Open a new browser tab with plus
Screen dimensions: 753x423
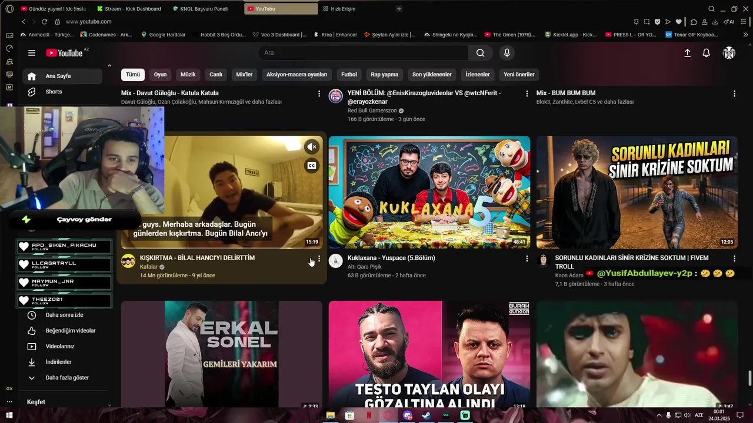click(399, 9)
